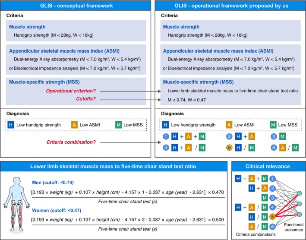Click the "Diagnosis" heading in conceptual framework
The image size is (306, 240).
(18, 114)
